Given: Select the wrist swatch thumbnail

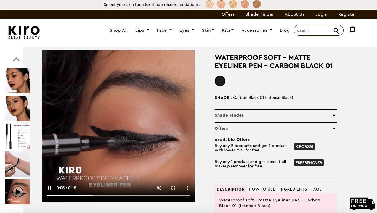Looking at the screenshot, I should [x=17, y=164].
